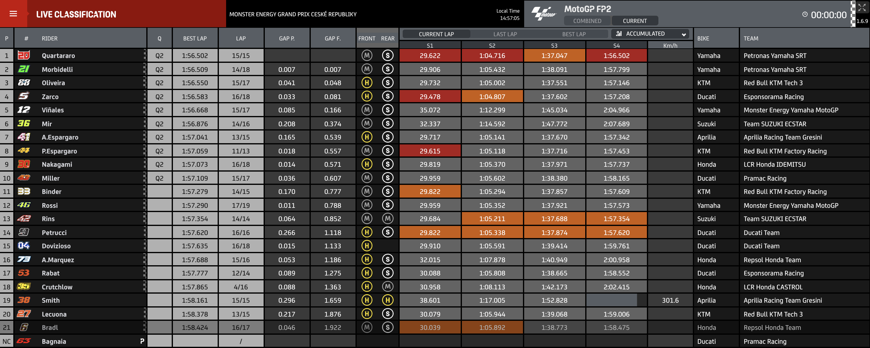This screenshot has width=870, height=348.
Task: Click Smith's in-progress S4 sector bar
Action: point(612,300)
